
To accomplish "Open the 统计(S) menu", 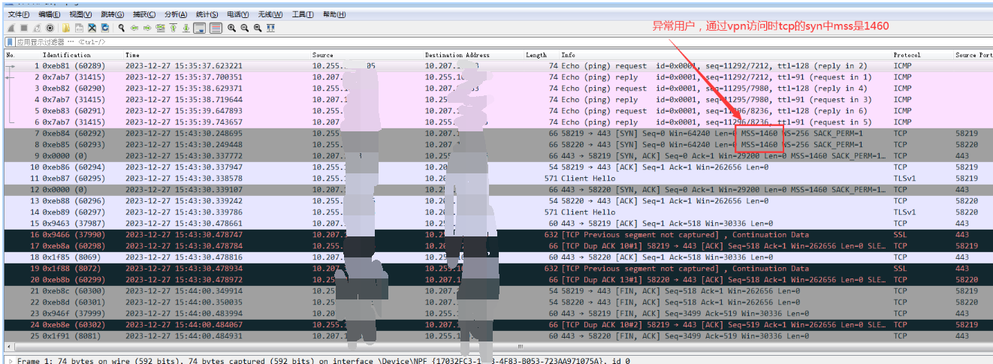I will [x=207, y=14].
